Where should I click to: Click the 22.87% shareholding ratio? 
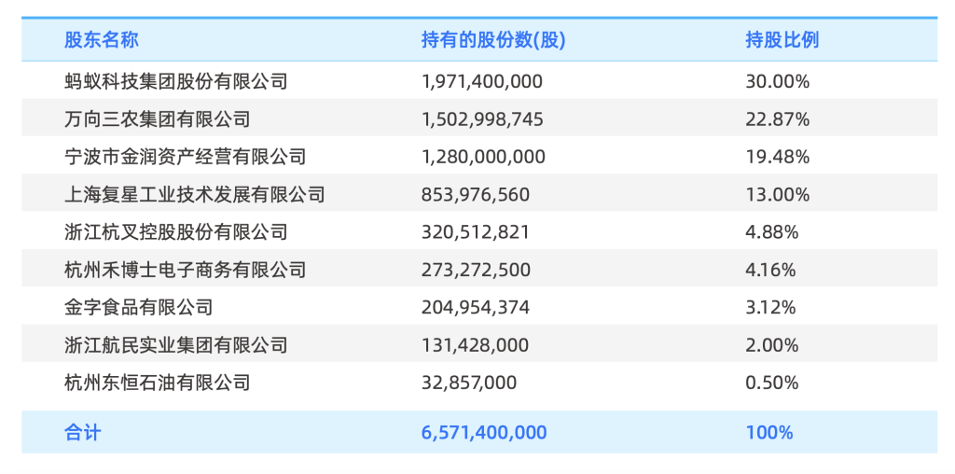777,119
